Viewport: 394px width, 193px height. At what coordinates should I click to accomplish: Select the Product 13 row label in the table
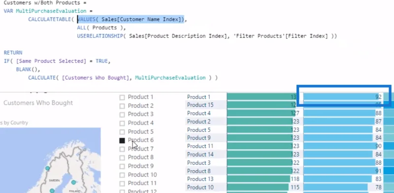[200, 179]
